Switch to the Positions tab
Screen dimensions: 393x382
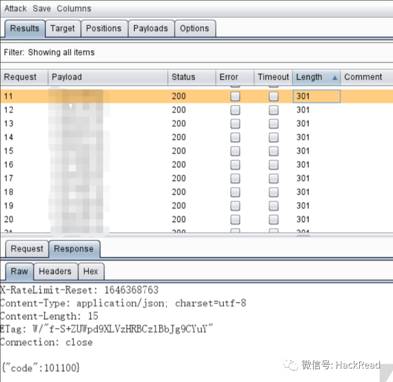pos(104,28)
